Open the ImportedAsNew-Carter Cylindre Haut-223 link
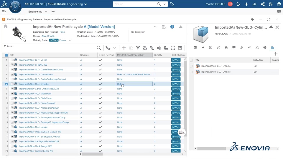The image size is (283, 159). pyautogui.click(x=39, y=89)
